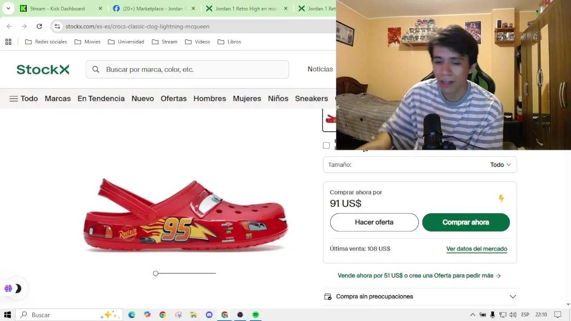Show hidden system tray icons

click(x=472, y=315)
